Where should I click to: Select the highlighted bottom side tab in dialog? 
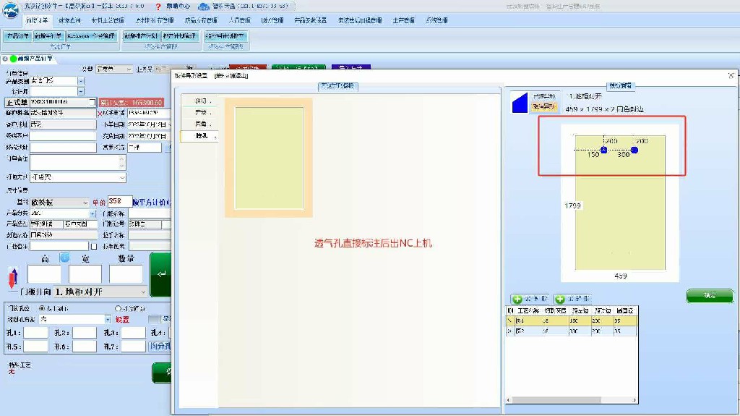tap(201, 136)
